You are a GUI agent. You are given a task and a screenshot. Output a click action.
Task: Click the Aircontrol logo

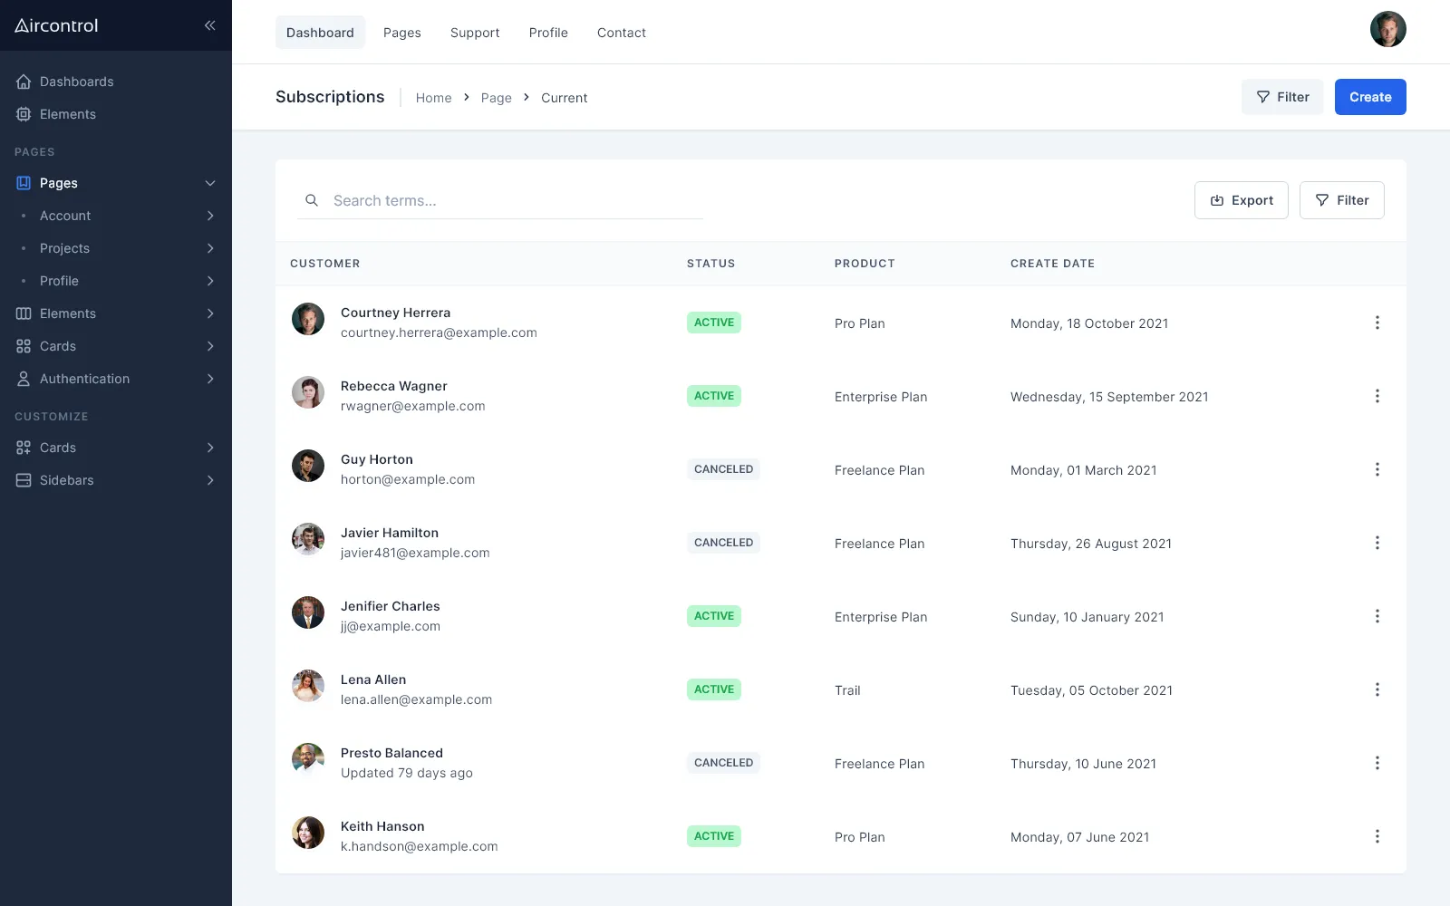point(56,25)
